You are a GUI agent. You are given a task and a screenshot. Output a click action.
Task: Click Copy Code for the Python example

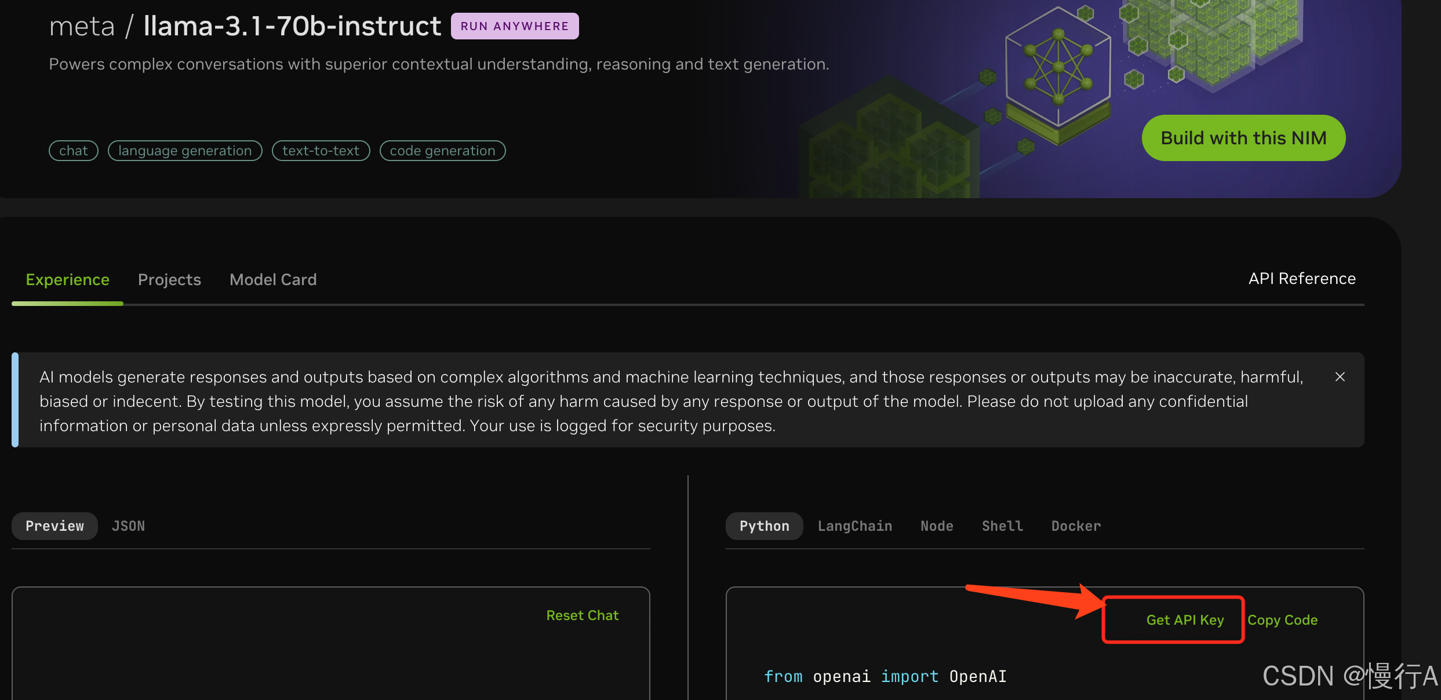[1283, 619]
